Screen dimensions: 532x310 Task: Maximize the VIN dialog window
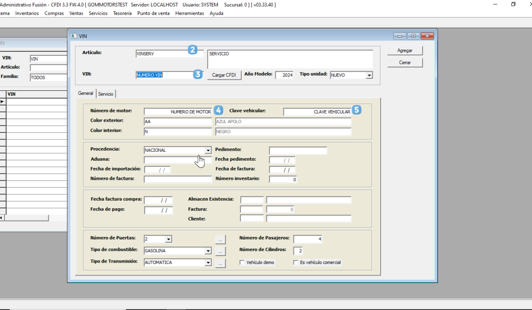[413, 36]
